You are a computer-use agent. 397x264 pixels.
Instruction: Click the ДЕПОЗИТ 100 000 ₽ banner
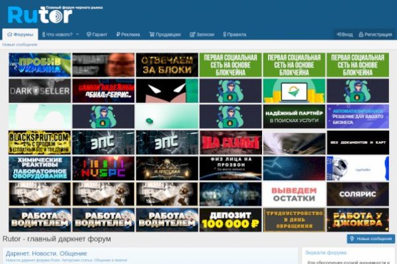(230, 220)
